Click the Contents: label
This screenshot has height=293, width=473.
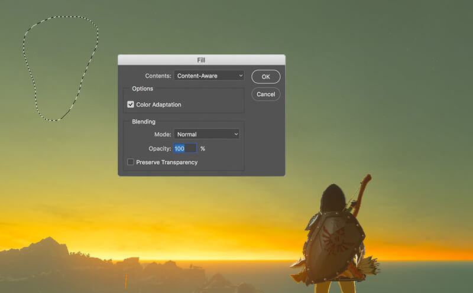point(158,76)
